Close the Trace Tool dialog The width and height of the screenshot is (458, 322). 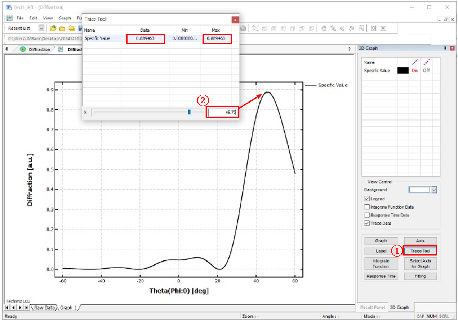(x=235, y=19)
